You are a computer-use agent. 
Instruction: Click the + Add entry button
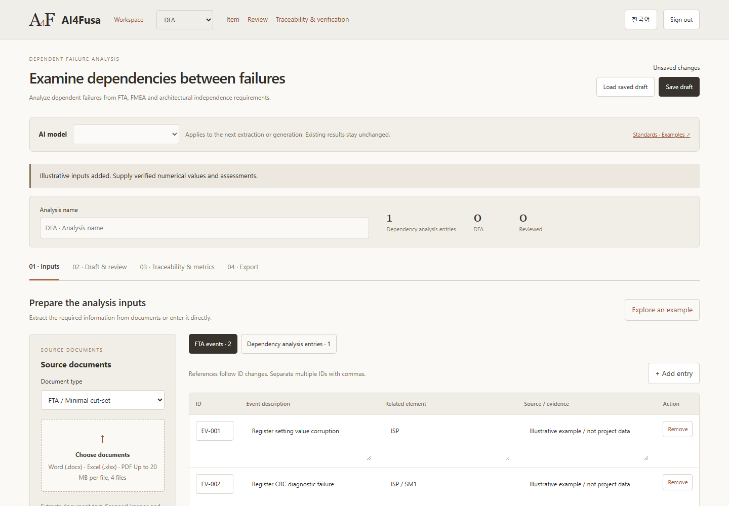[674, 373]
